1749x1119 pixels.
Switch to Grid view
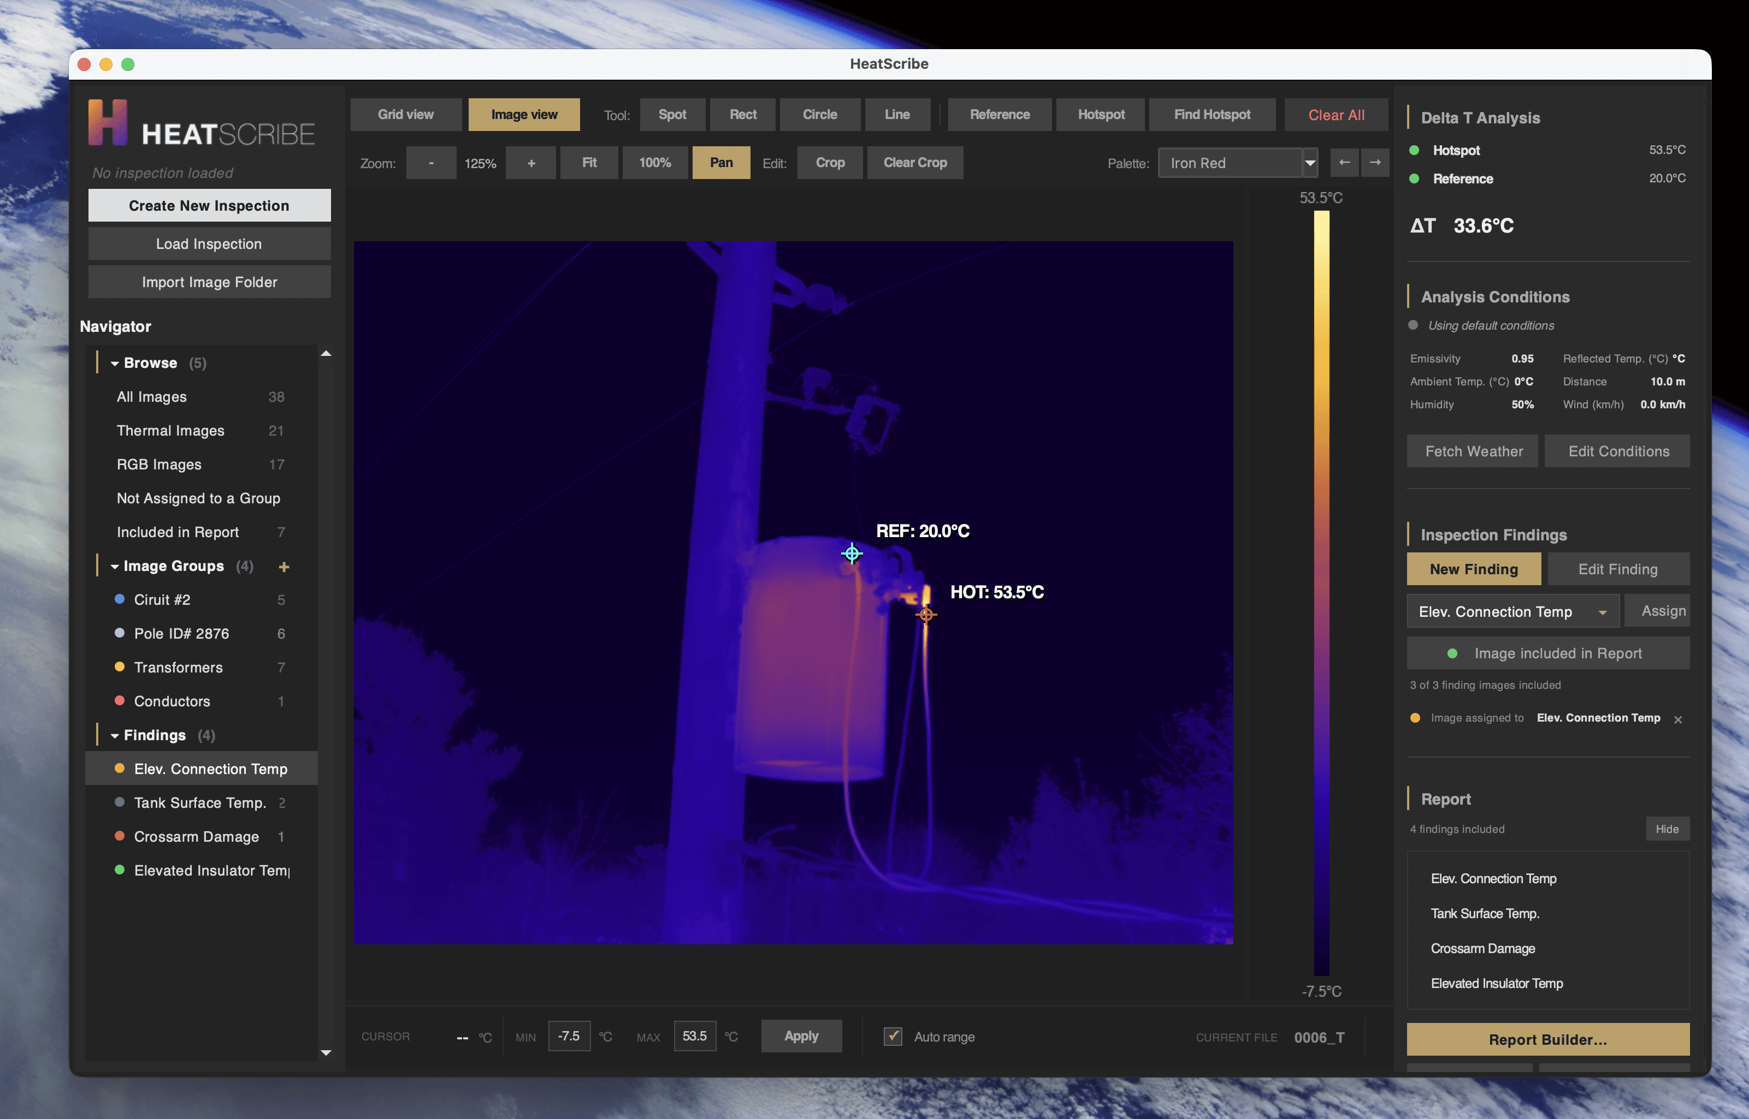coord(406,115)
